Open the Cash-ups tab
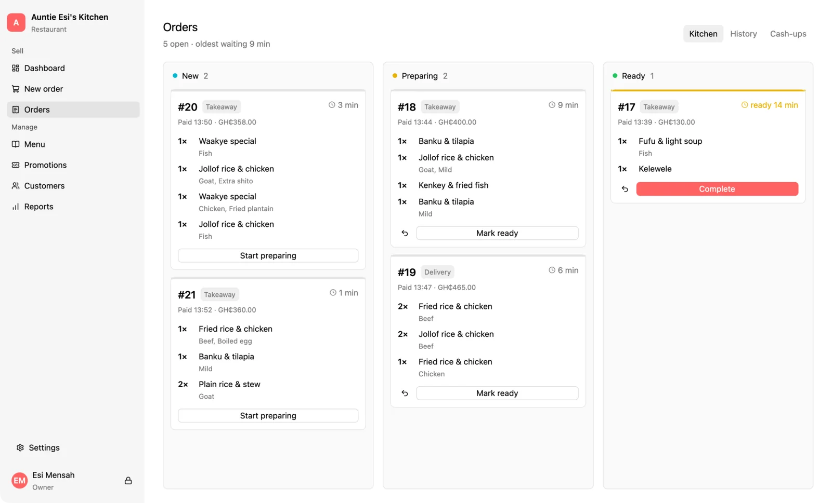Viewport: 832px width, 503px height. pos(788,34)
